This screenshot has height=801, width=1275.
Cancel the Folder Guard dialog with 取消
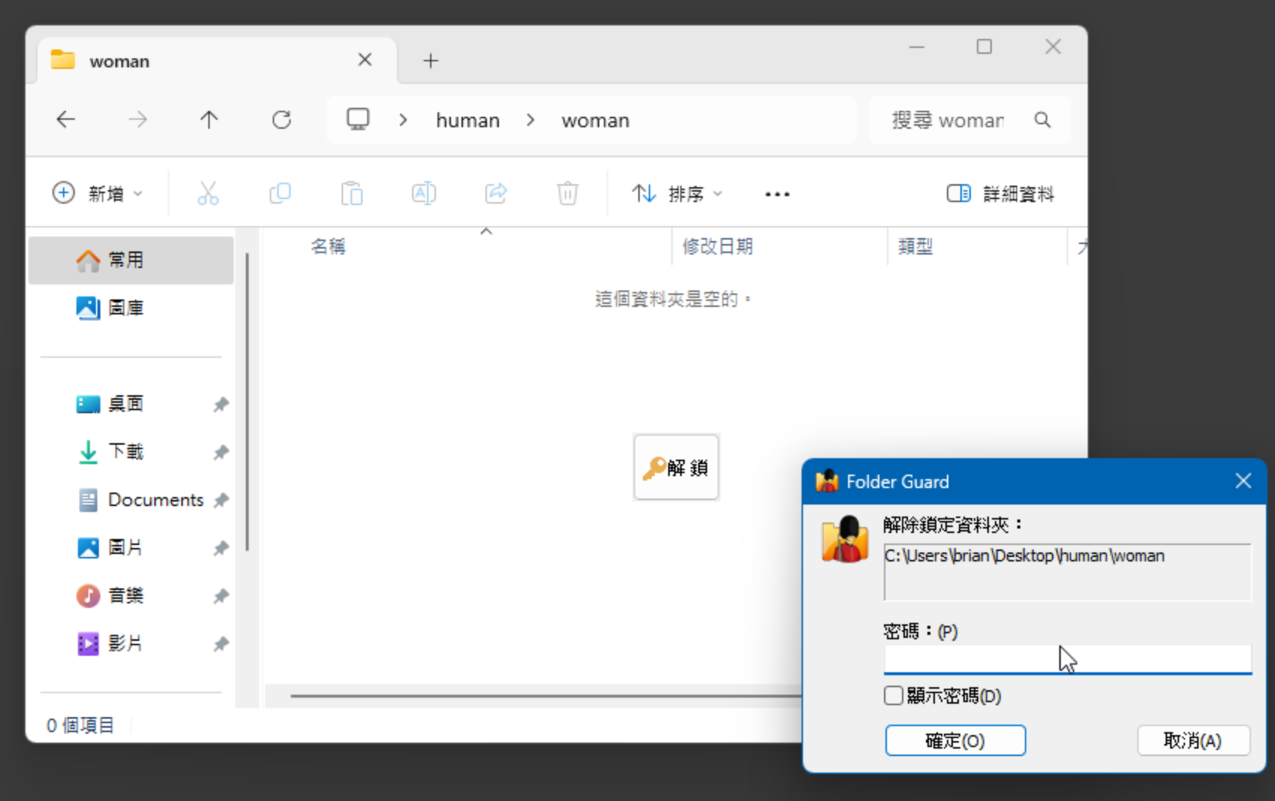pos(1192,740)
